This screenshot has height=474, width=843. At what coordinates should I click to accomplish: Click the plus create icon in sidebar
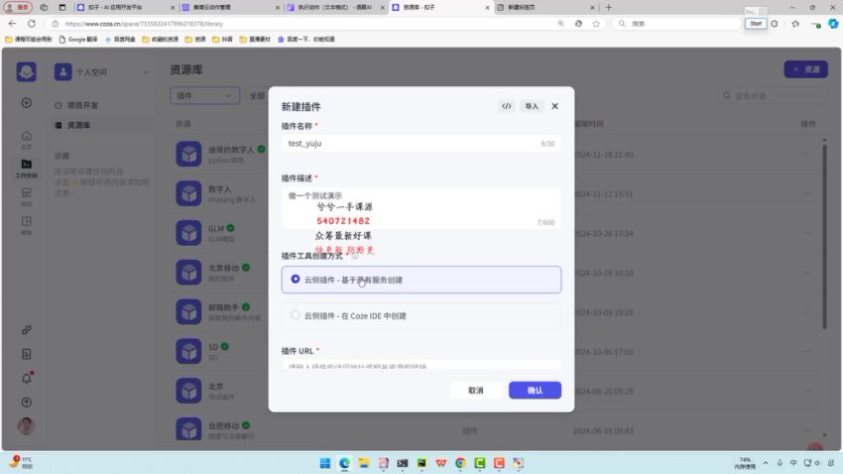26,103
